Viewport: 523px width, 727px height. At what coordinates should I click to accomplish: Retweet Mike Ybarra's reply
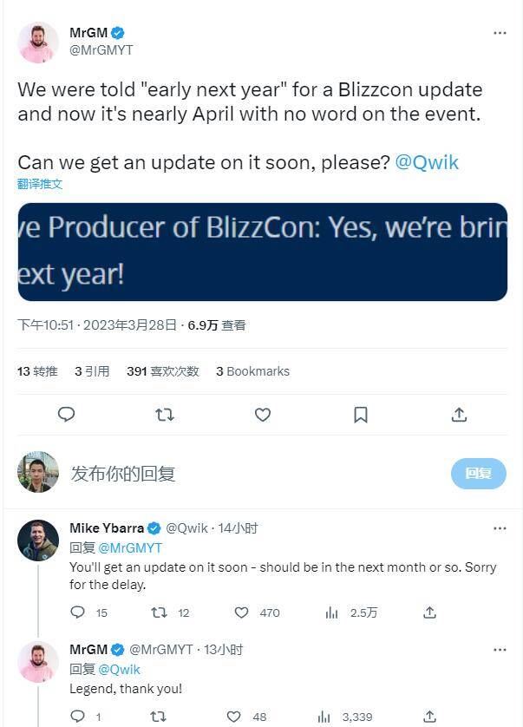(x=160, y=612)
